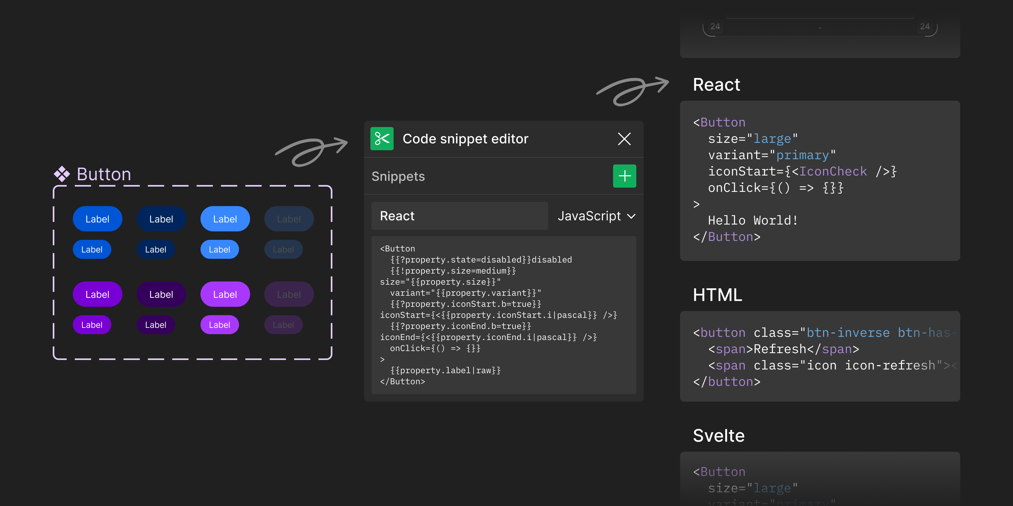Click the React snippet title field
The image size is (1013, 506).
[x=459, y=216]
